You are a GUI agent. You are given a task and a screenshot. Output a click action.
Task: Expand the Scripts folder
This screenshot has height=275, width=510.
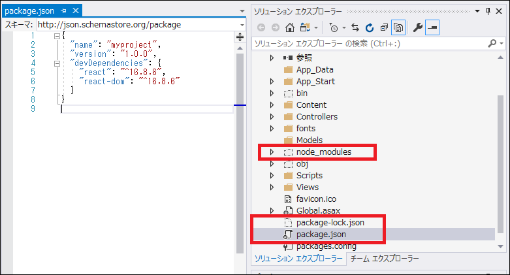pos(272,176)
